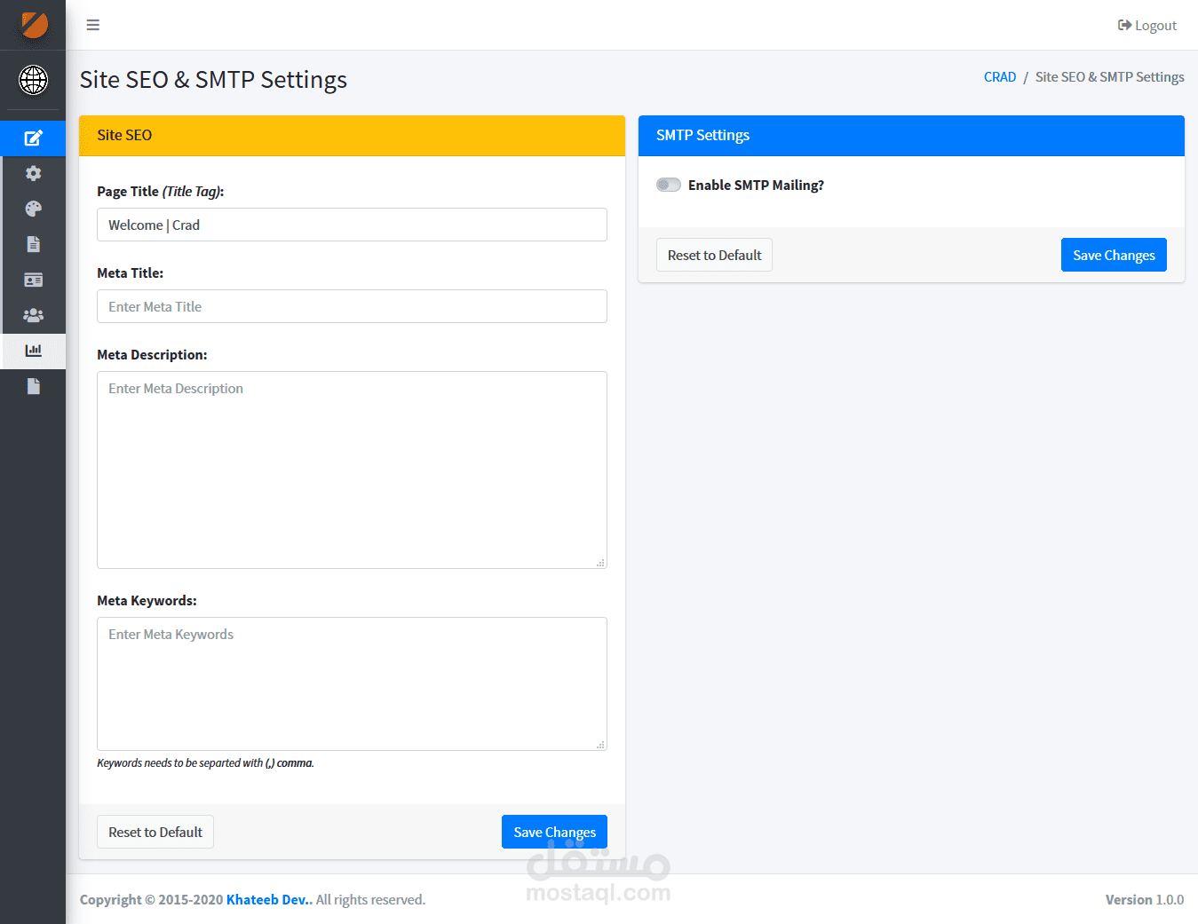Click the Meta Title input field
This screenshot has height=924, width=1198.
(x=352, y=306)
